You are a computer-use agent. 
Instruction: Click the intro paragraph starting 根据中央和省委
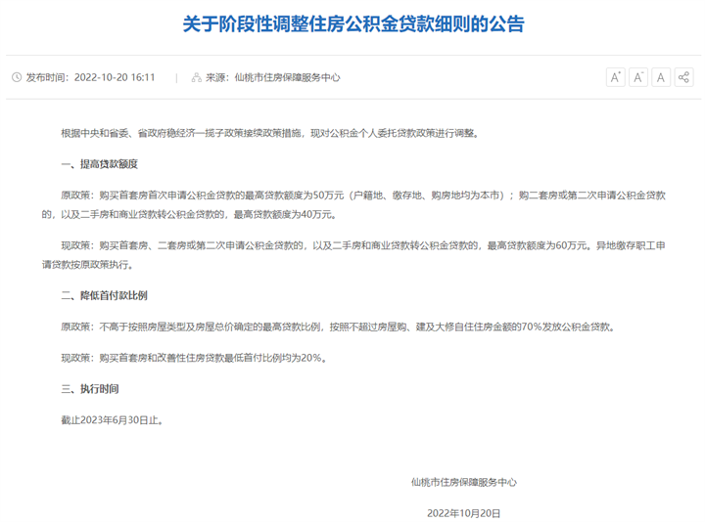[x=269, y=132]
